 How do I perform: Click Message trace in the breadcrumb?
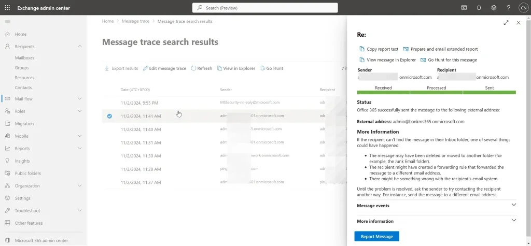[x=135, y=21]
